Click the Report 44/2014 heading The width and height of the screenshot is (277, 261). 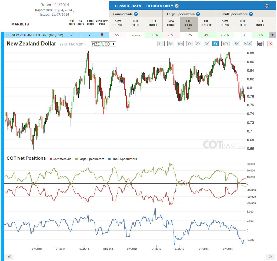pos(55,5)
